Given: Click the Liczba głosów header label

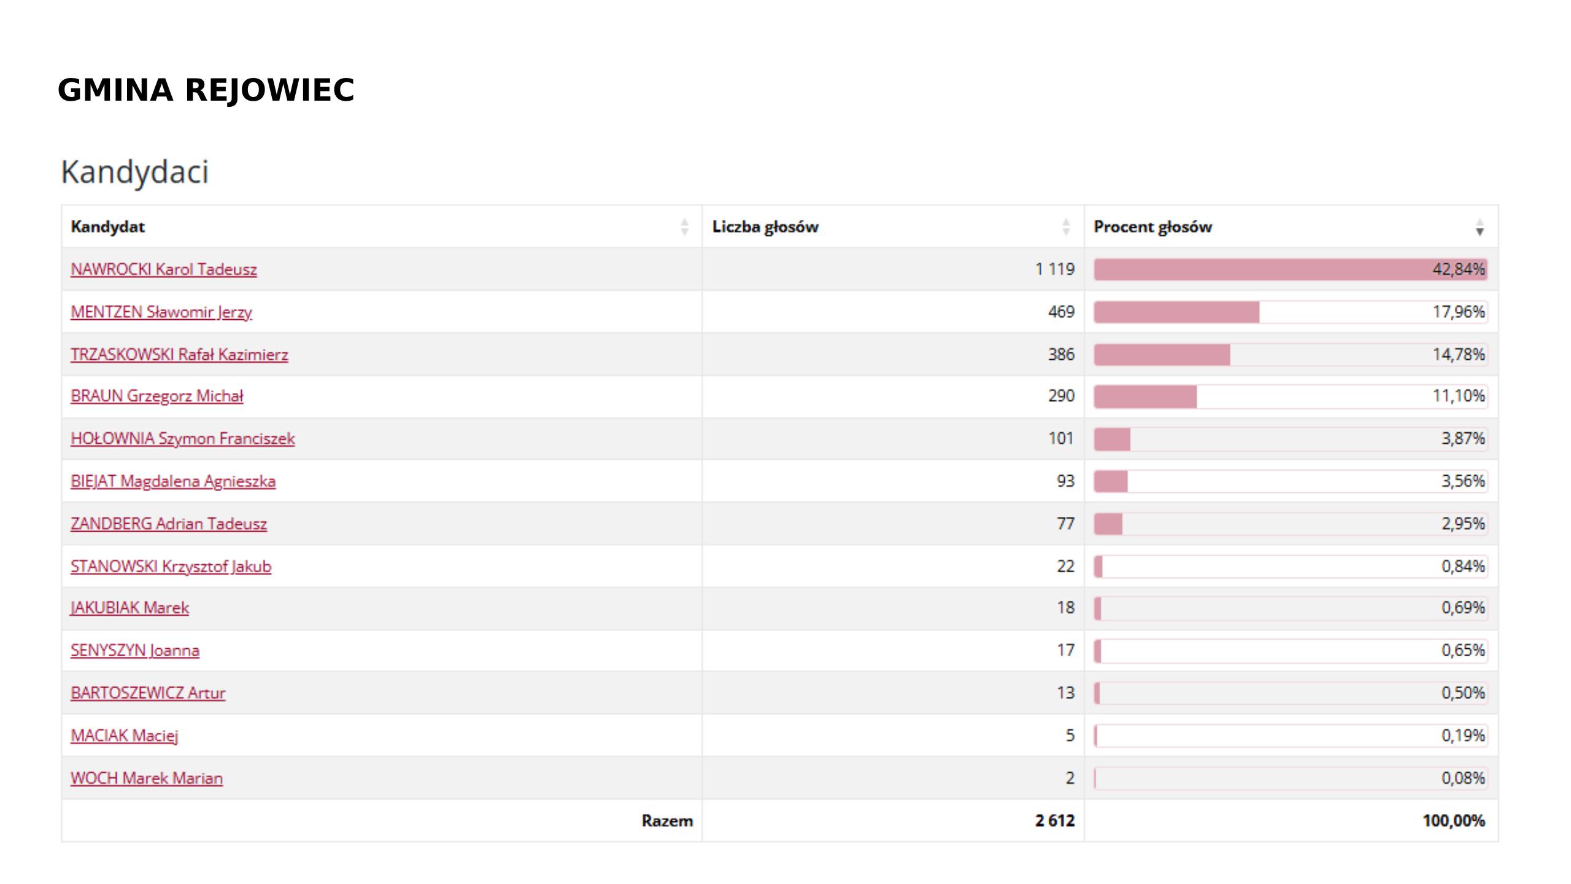Looking at the screenshot, I should 765,227.
